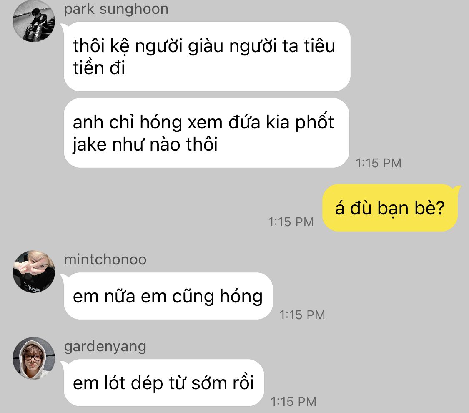Viewport: 469px width, 413px height.
Task: Tap the "em nữa em cũng hóng" message
Action: coord(168,296)
